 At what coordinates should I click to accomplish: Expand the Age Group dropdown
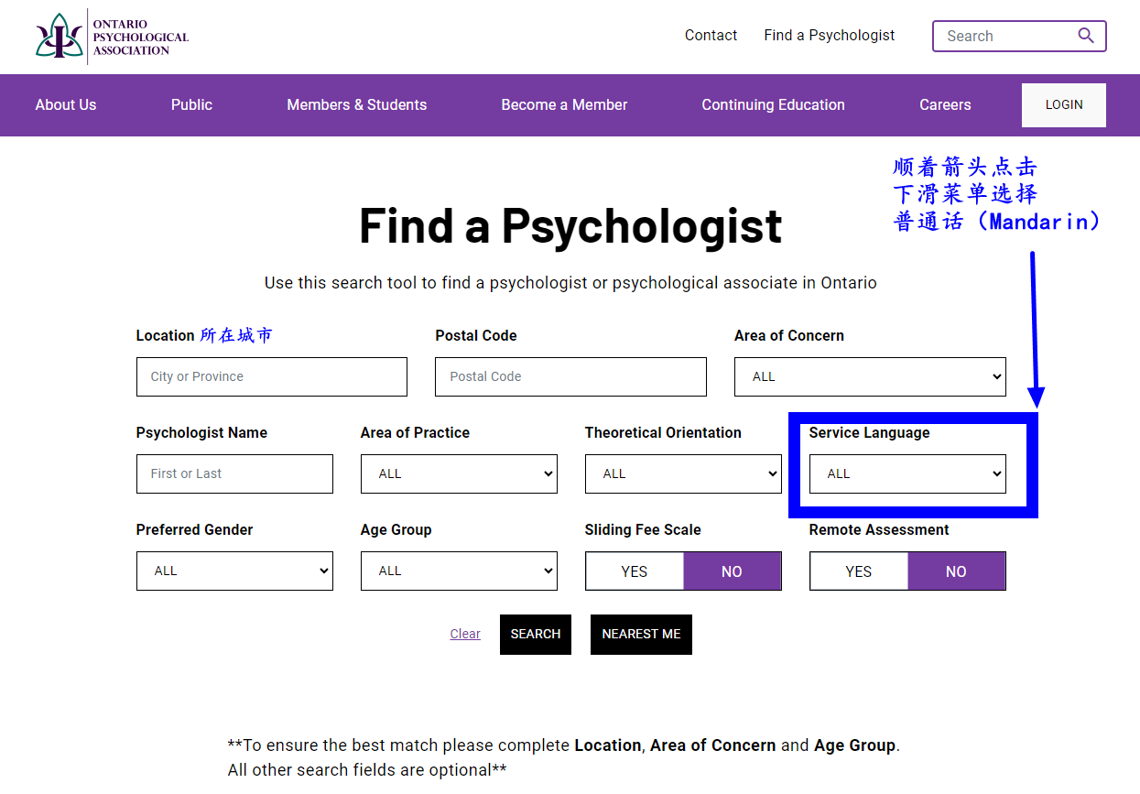458,571
